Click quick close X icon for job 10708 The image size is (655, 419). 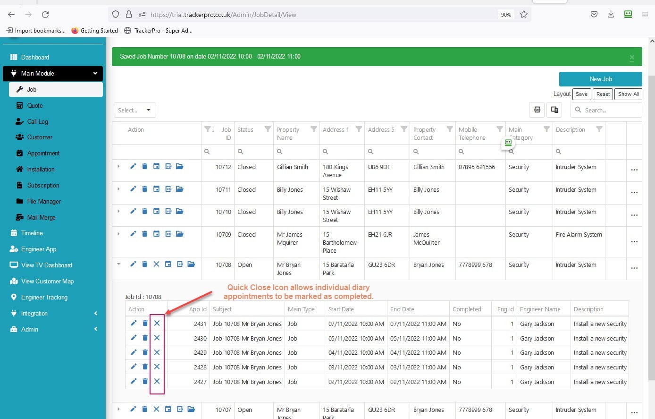pos(156,264)
